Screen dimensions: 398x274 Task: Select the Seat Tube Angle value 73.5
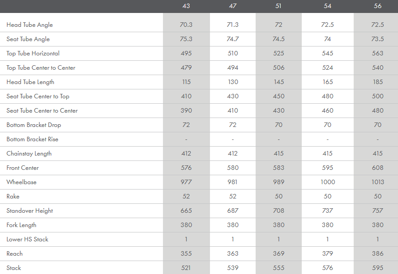(377, 39)
